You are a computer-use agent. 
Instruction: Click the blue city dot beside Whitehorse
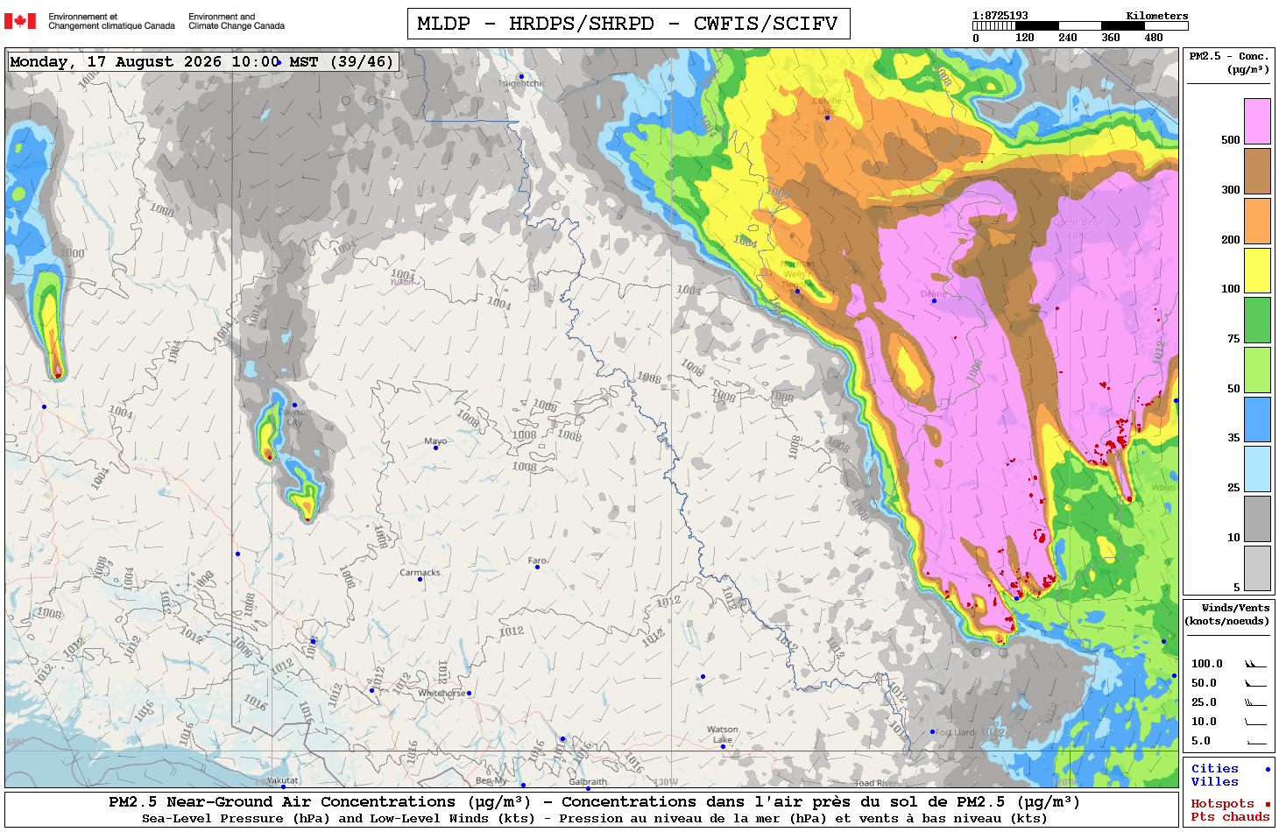click(x=469, y=693)
